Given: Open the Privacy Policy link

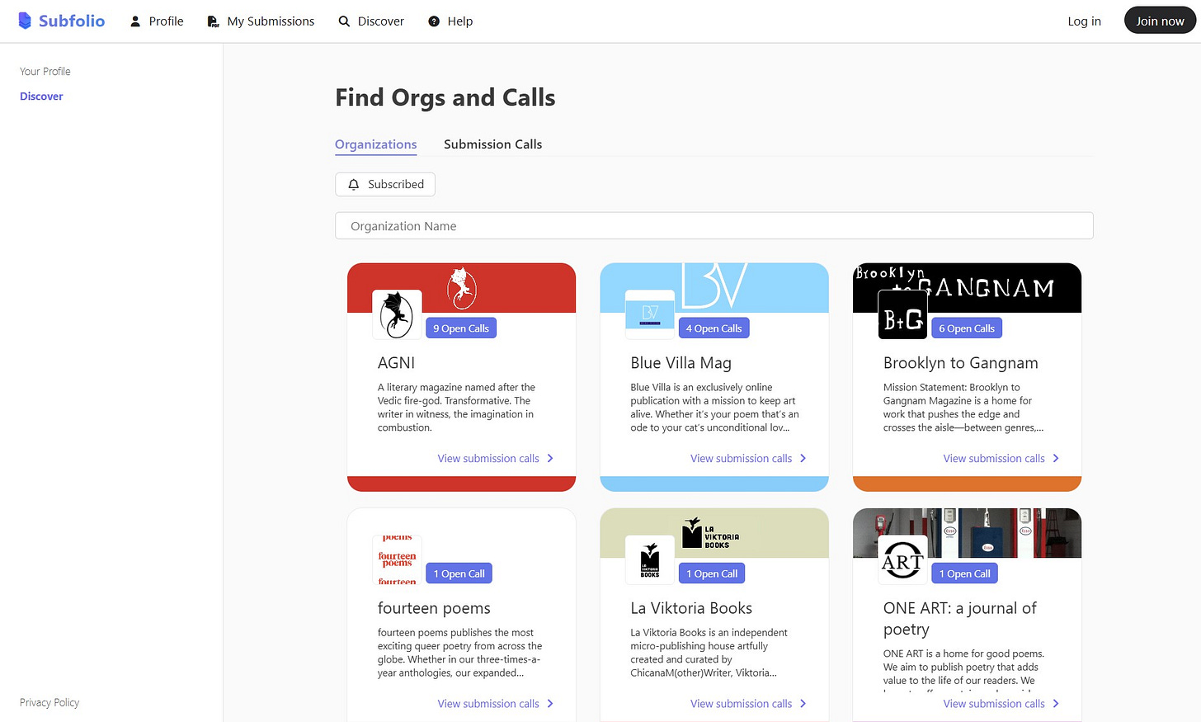Looking at the screenshot, I should (49, 703).
